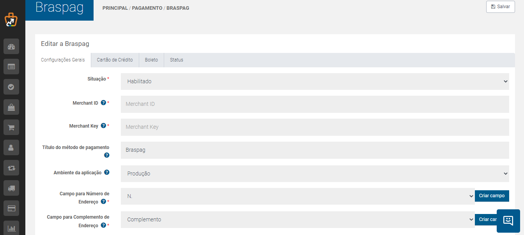Image resolution: width=524 pixels, height=235 pixels.
Task: Click the store logo at top left
Action: point(11,20)
